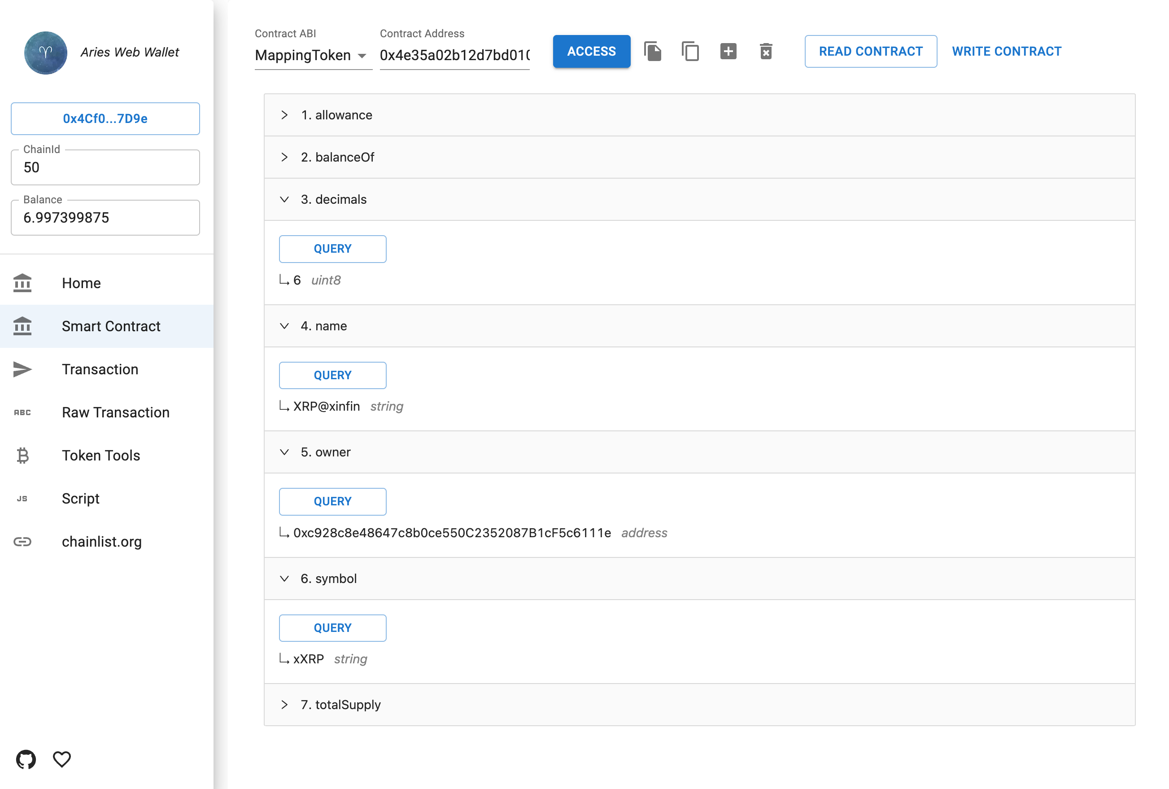Expand the totalSupply function row
Image resolution: width=1169 pixels, height=789 pixels.
(340, 705)
